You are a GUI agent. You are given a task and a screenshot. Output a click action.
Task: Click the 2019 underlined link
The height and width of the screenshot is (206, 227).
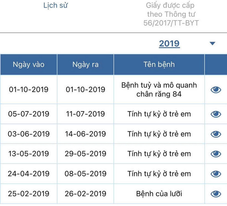coord(169,43)
